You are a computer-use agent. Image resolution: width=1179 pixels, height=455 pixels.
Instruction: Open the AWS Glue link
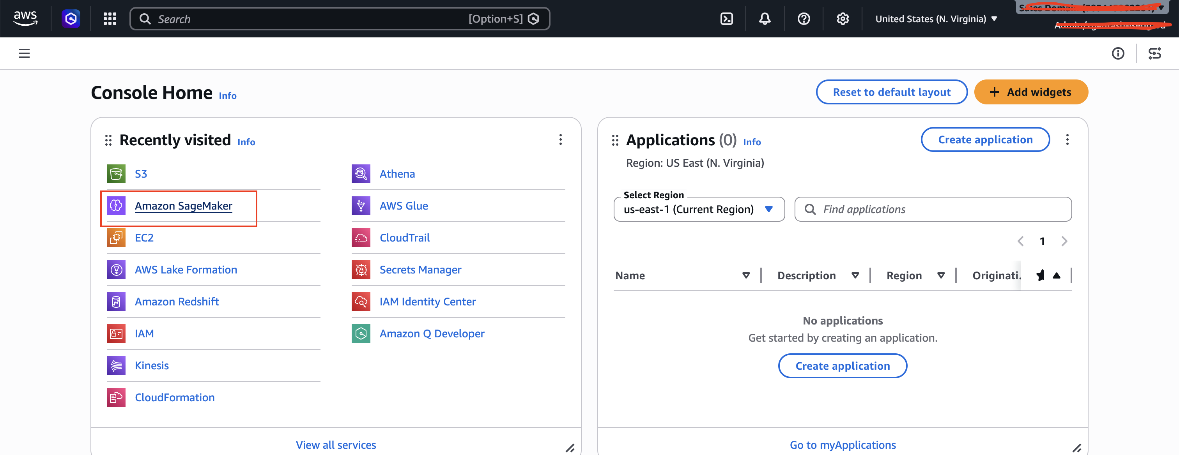[x=404, y=206]
